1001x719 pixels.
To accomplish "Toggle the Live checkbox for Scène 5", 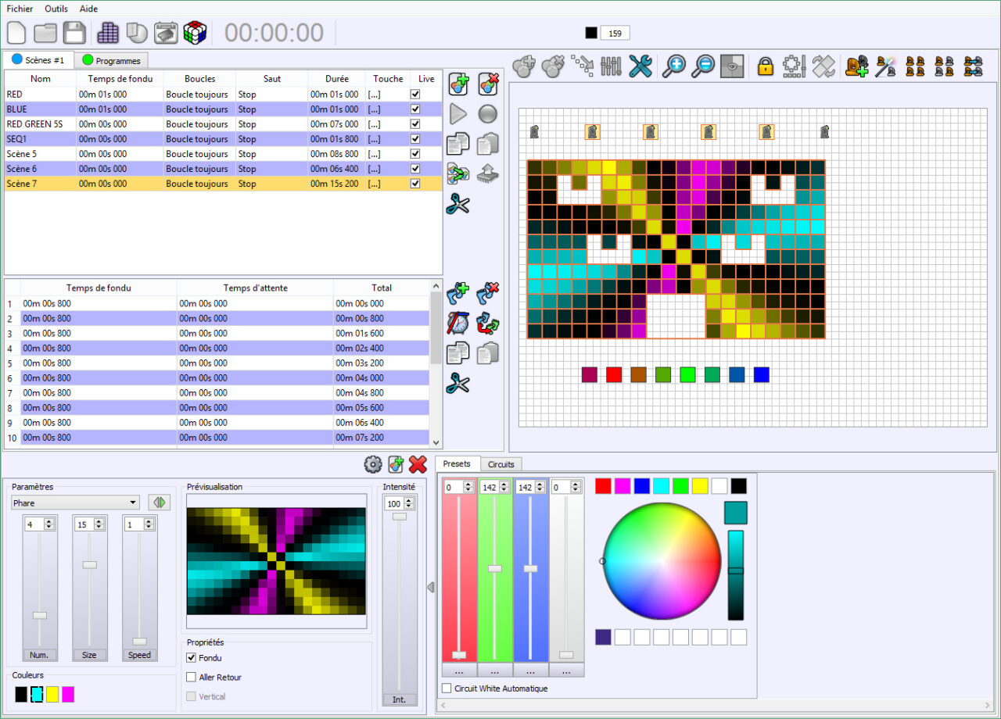I will pyautogui.click(x=415, y=154).
